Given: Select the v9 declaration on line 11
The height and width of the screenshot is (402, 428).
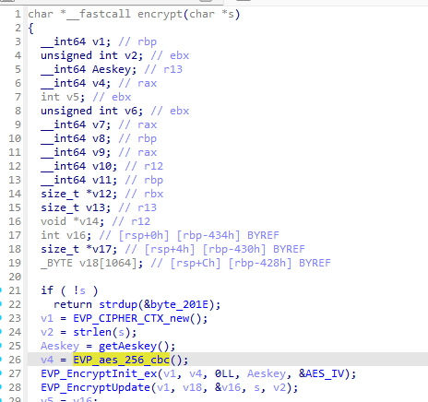Looking at the screenshot, I should (99, 152).
